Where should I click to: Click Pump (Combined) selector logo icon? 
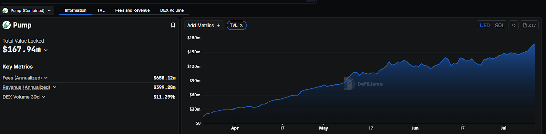point(5,11)
